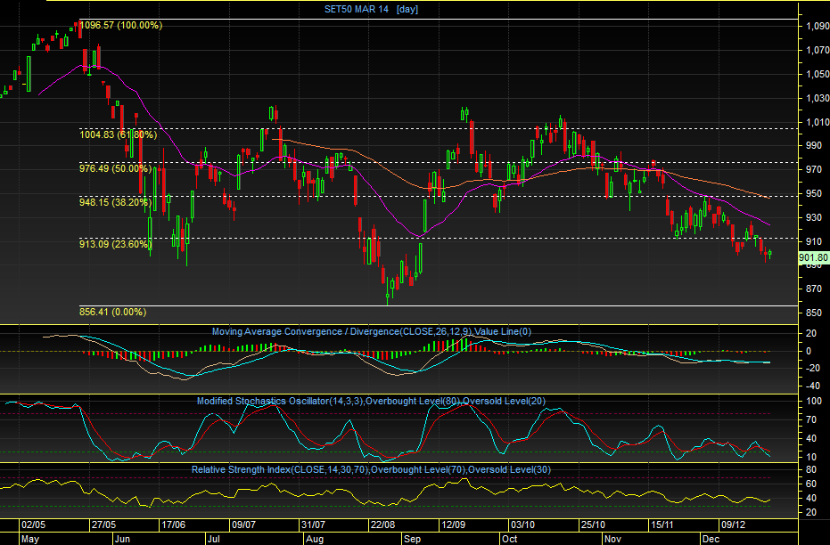Click the 02/05 date on the time axis

point(33,525)
